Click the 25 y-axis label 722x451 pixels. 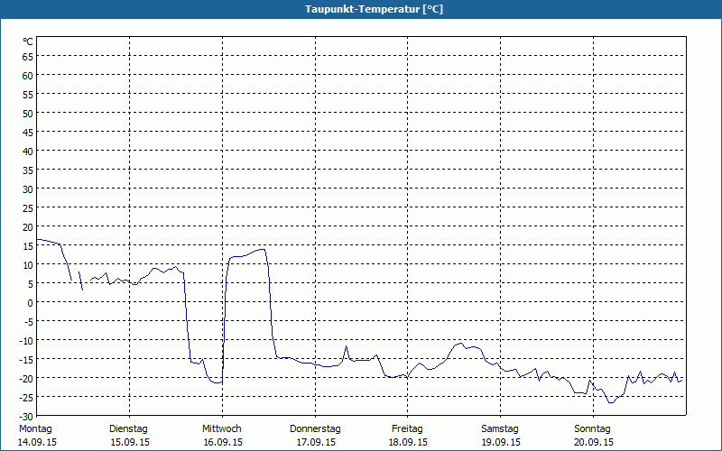tap(28, 208)
